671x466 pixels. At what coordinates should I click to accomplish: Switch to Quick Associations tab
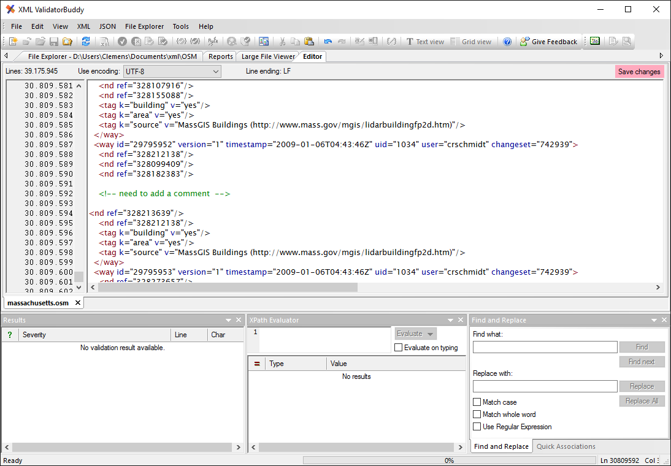[x=566, y=446]
